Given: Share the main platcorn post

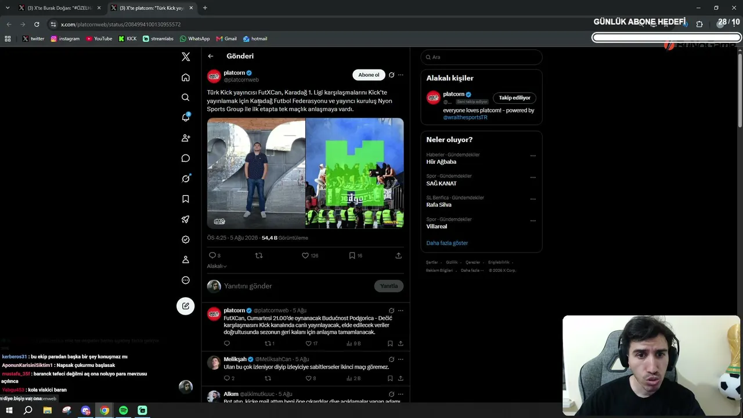Looking at the screenshot, I should 399,255.
